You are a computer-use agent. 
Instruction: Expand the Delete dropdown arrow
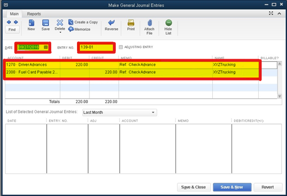[x=60, y=33]
